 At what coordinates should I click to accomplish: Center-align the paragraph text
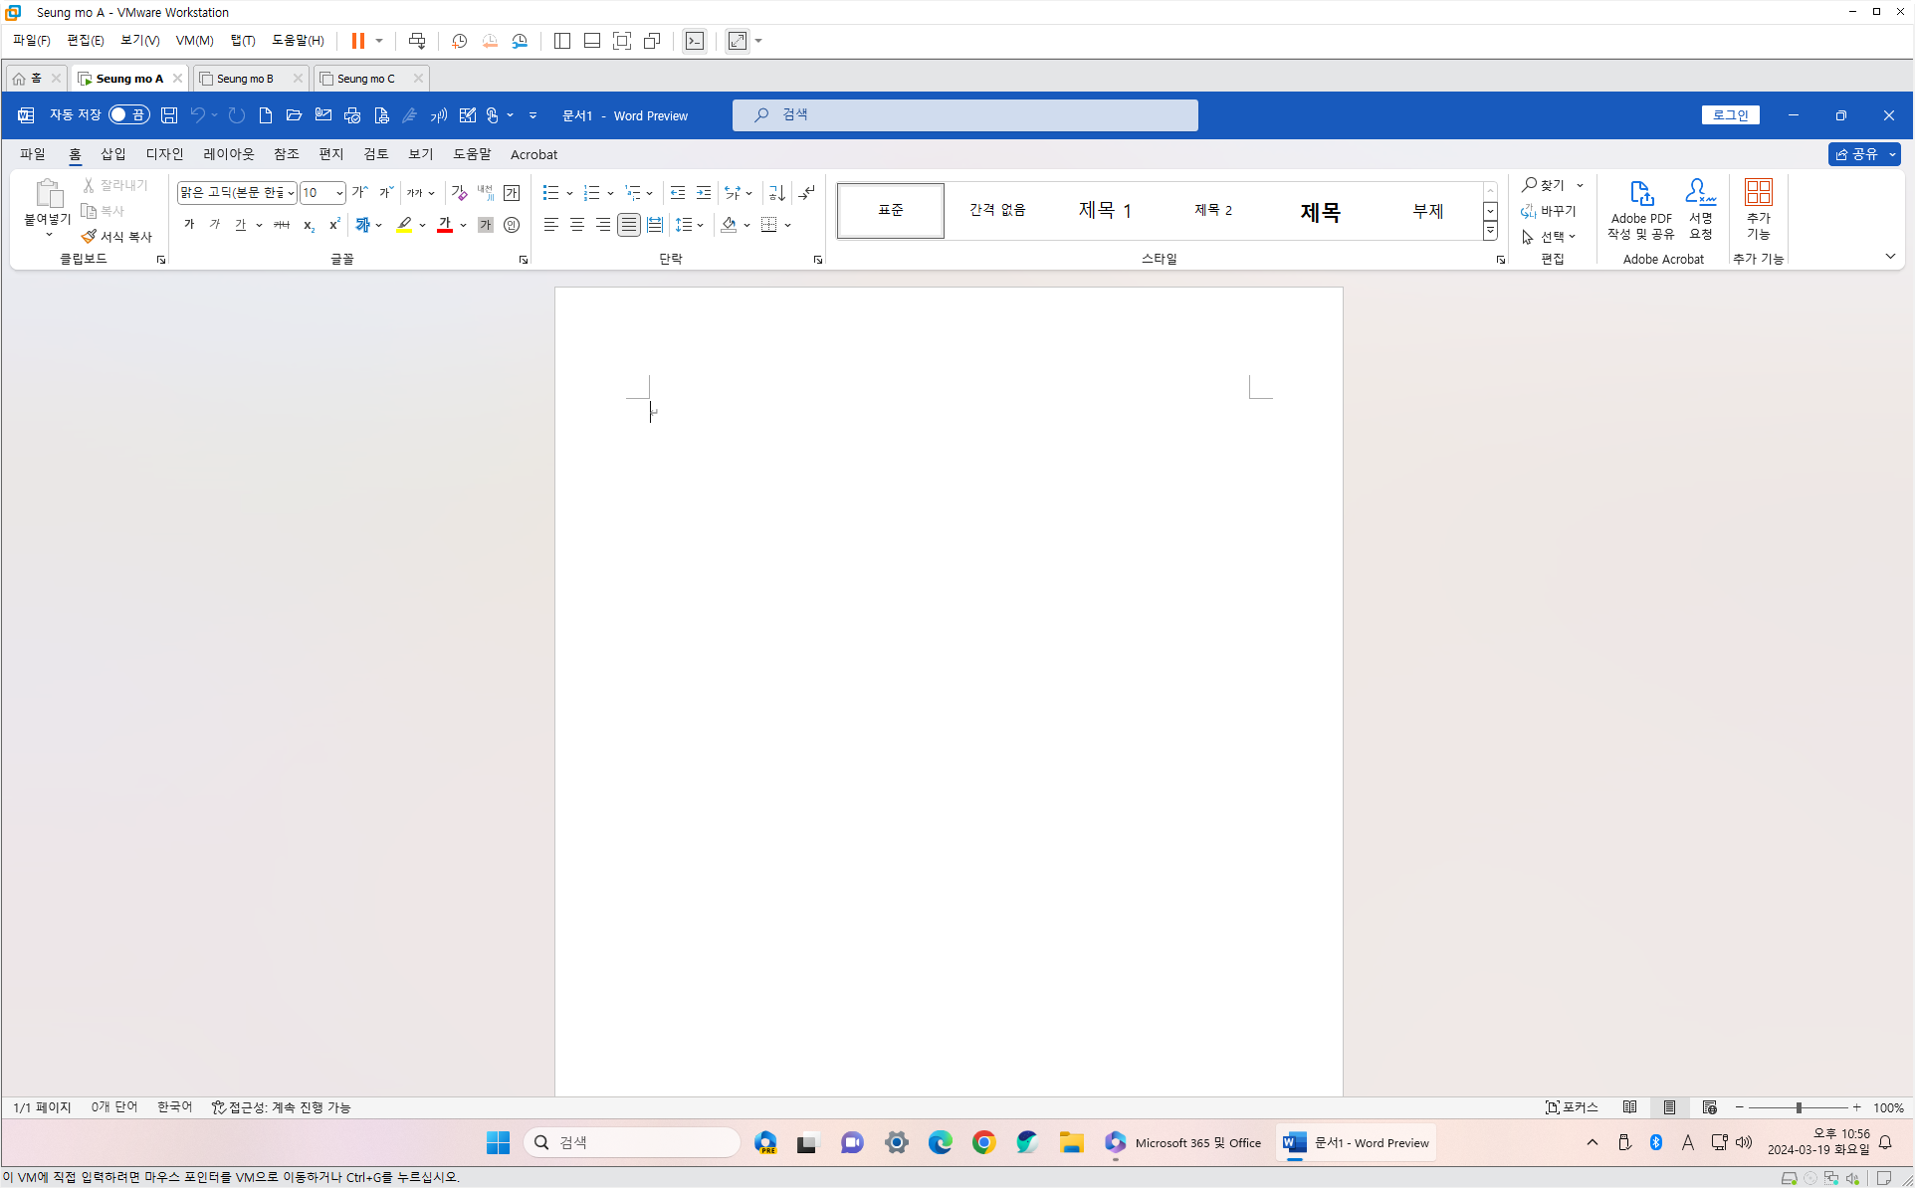[577, 225]
